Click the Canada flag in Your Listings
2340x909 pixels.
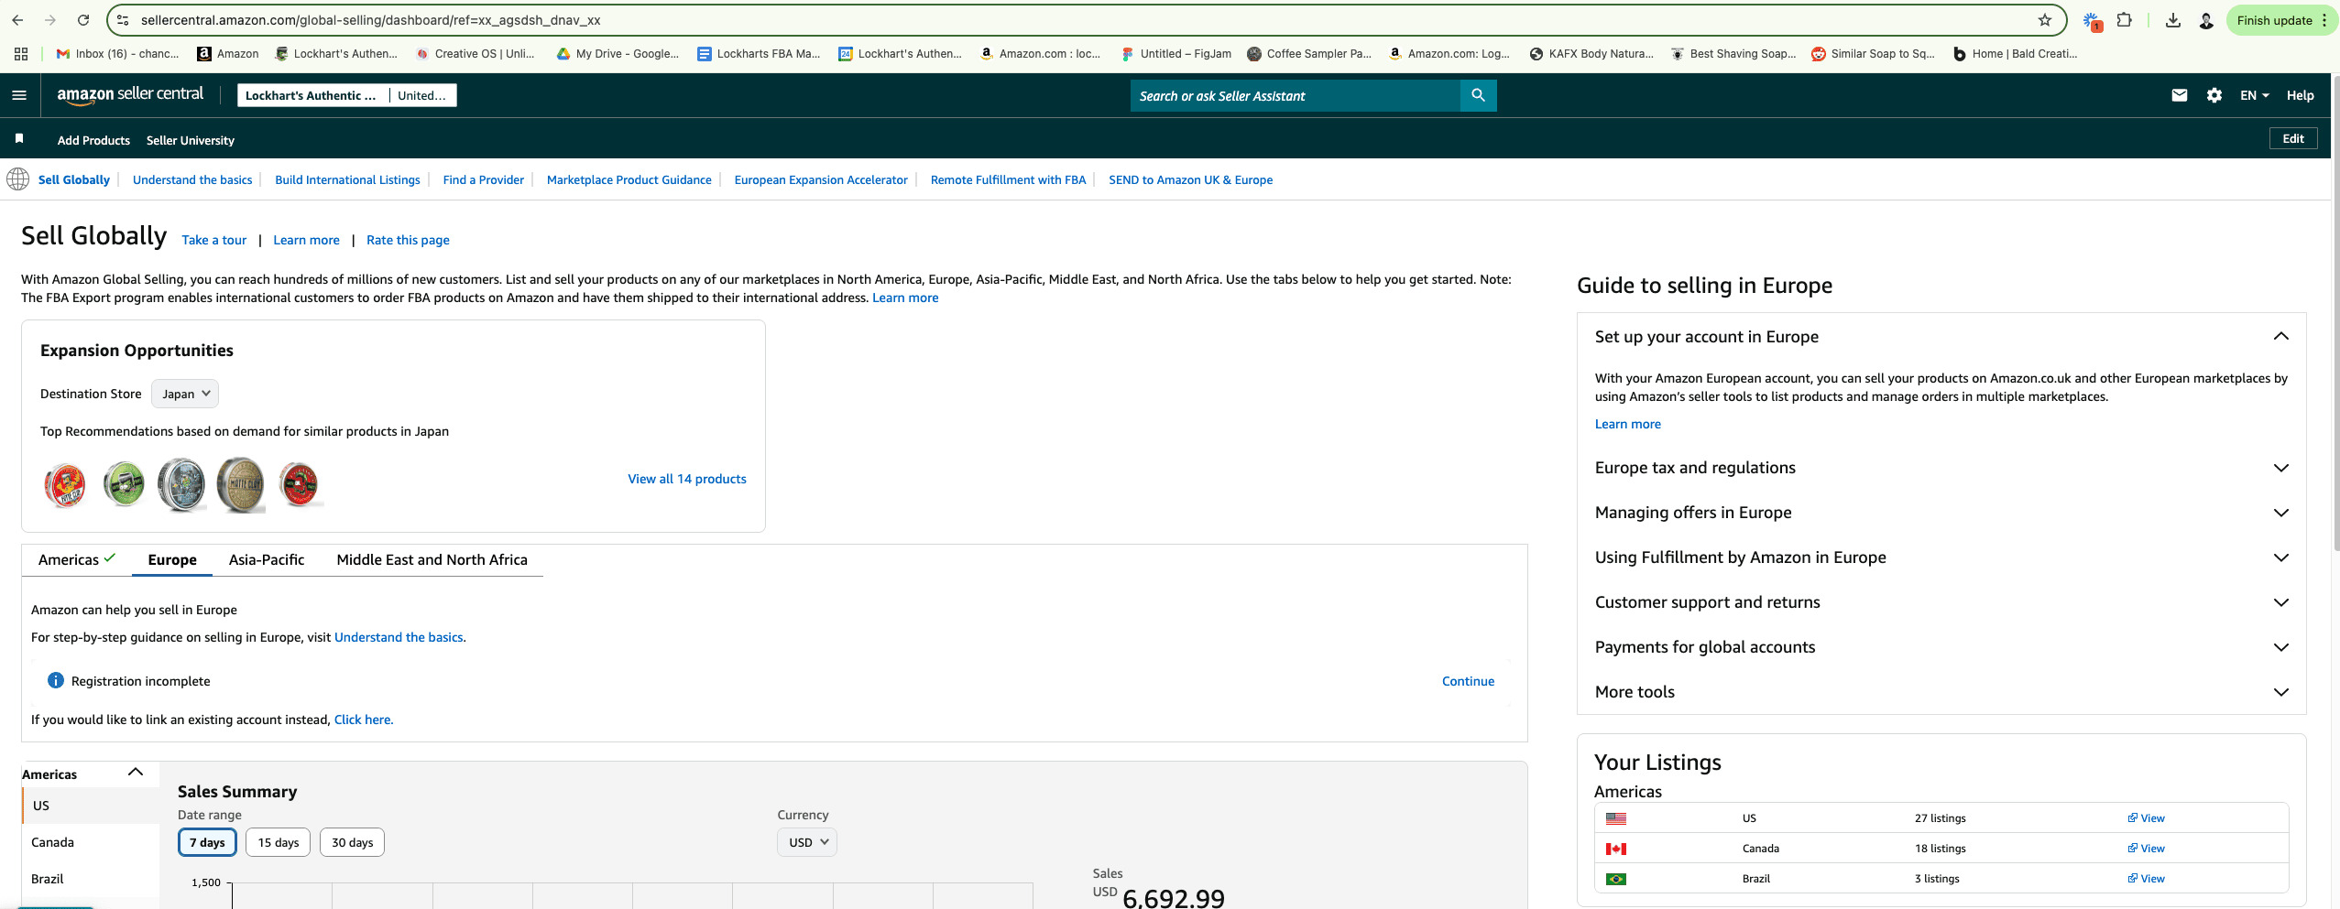pyautogui.click(x=1616, y=849)
